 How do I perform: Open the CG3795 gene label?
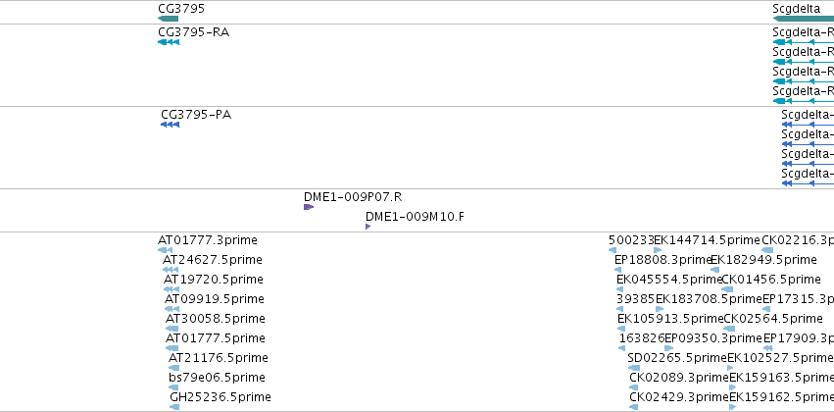click(x=180, y=8)
